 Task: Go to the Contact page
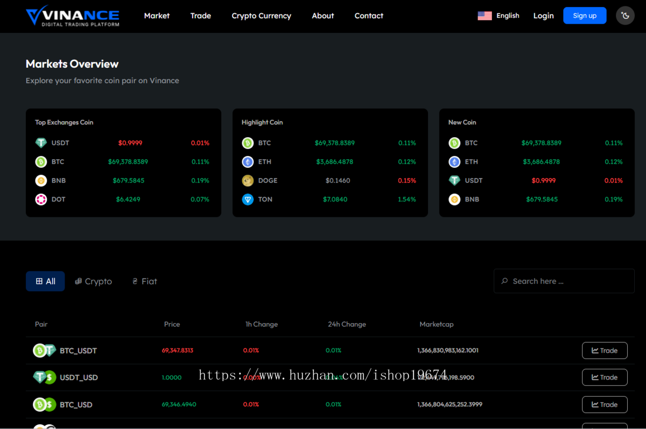pos(369,16)
